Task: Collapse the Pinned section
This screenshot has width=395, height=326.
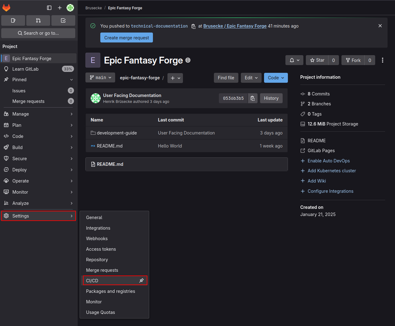Action: (39, 80)
